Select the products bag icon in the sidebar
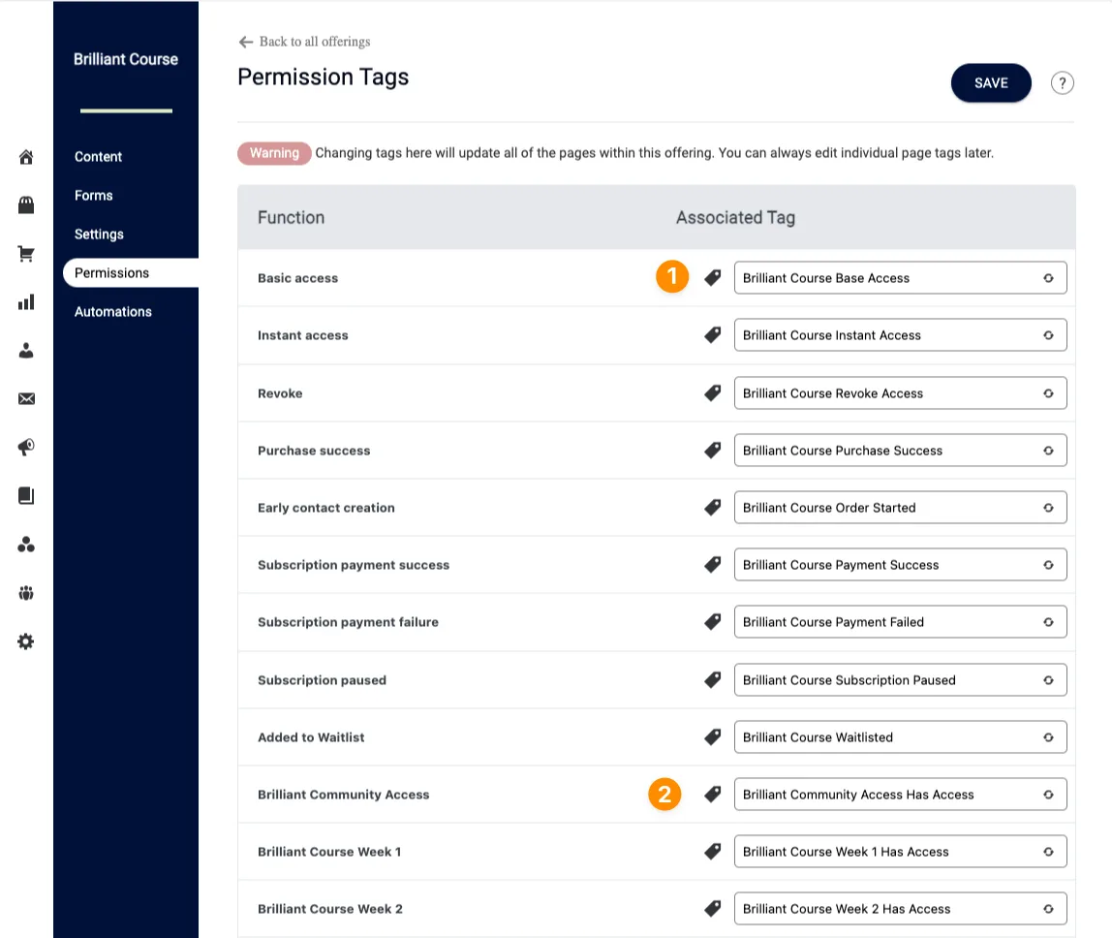 (x=26, y=204)
